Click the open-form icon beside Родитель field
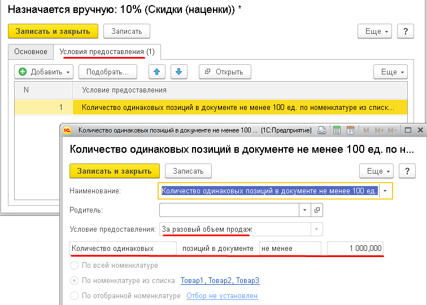The height and width of the screenshot is (305, 427). 317,210
